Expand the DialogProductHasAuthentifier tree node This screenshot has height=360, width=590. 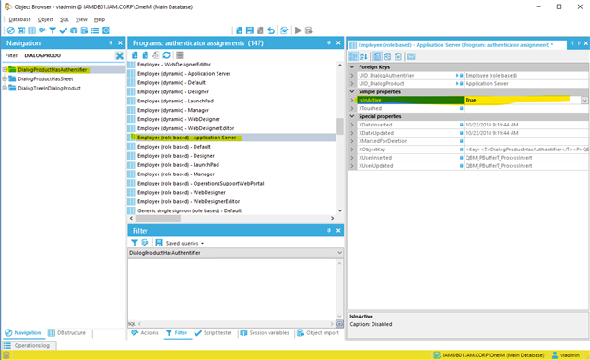tap(5, 69)
